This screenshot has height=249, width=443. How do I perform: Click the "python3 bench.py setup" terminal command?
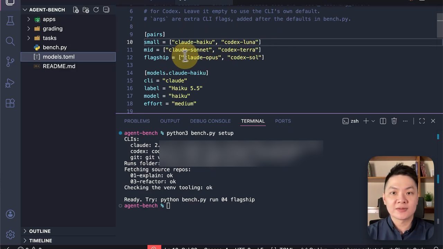(x=200, y=133)
